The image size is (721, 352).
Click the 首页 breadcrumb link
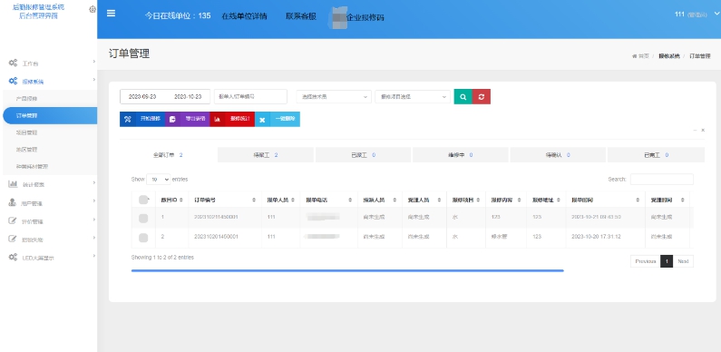pyautogui.click(x=643, y=56)
